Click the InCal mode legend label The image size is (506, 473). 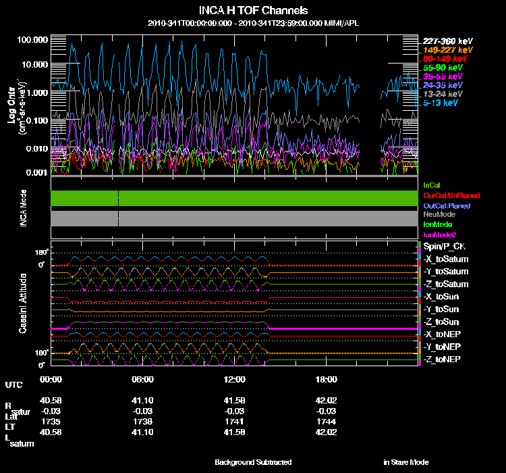[432, 185]
